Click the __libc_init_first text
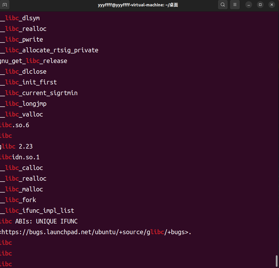This screenshot has width=279, height=268. (x=29, y=82)
